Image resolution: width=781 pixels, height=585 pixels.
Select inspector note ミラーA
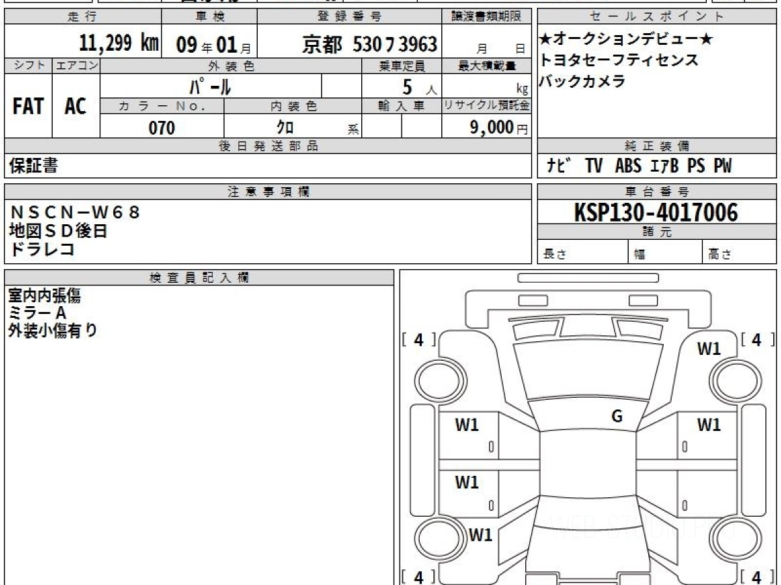[38, 313]
